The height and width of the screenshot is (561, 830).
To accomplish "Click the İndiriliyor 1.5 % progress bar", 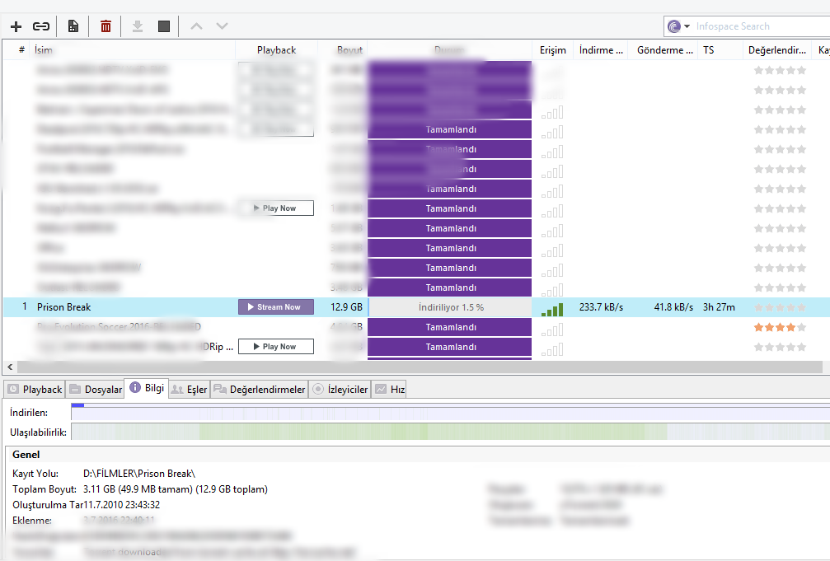I will coord(451,307).
